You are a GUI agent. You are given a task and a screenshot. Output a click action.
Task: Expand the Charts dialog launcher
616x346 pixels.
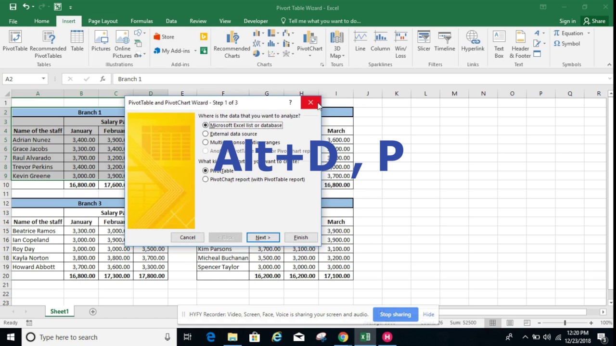tap(322, 64)
